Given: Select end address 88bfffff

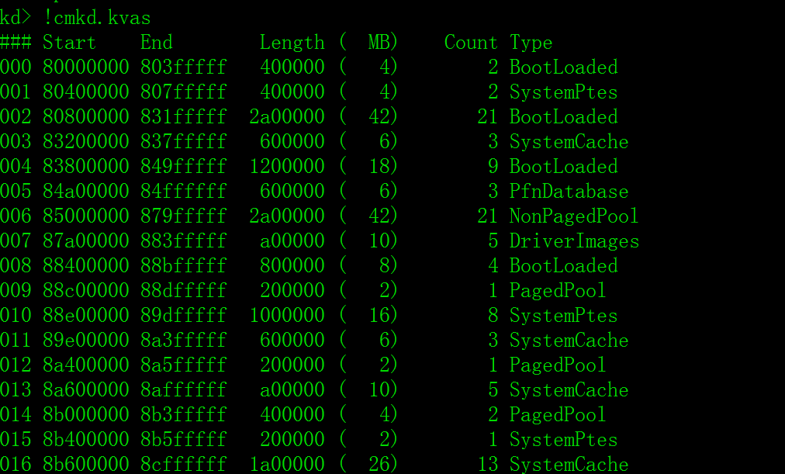Looking at the screenshot, I should pyautogui.click(x=184, y=266).
